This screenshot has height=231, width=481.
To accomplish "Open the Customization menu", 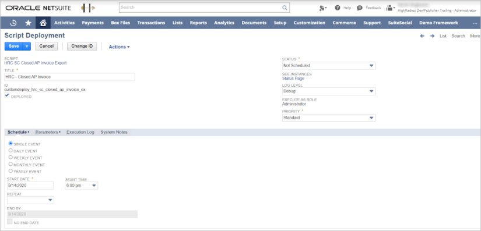I will pyautogui.click(x=310, y=23).
